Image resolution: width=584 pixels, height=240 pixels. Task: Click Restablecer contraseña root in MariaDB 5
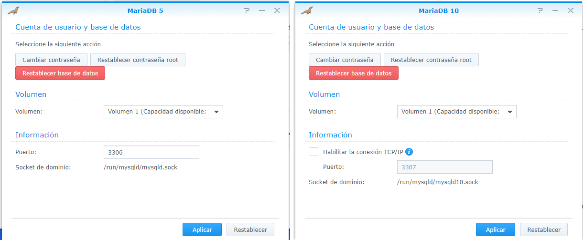click(x=138, y=60)
